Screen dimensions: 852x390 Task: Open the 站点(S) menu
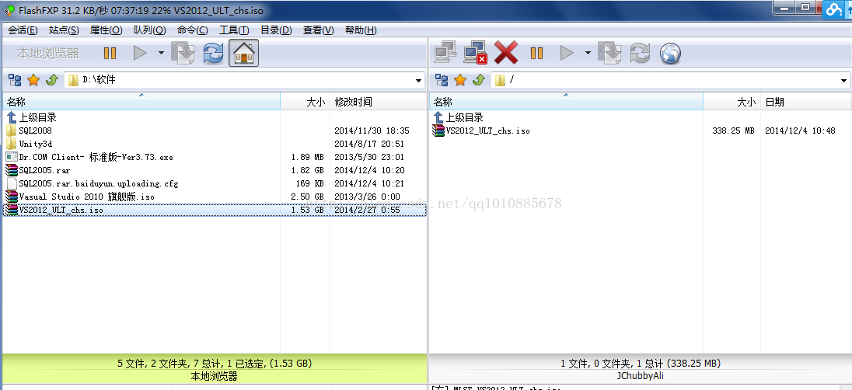point(64,30)
